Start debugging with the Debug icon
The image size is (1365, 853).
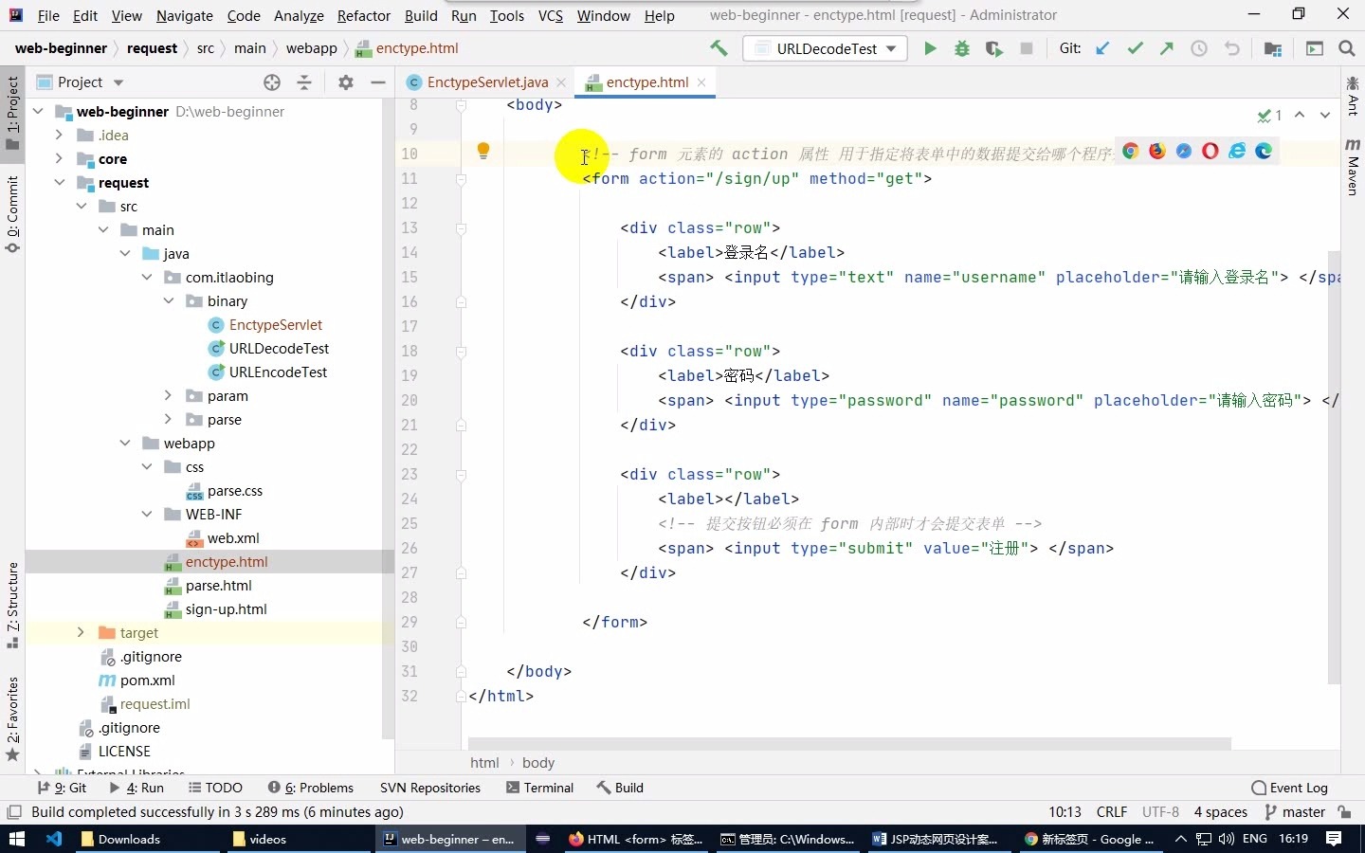[x=962, y=48]
